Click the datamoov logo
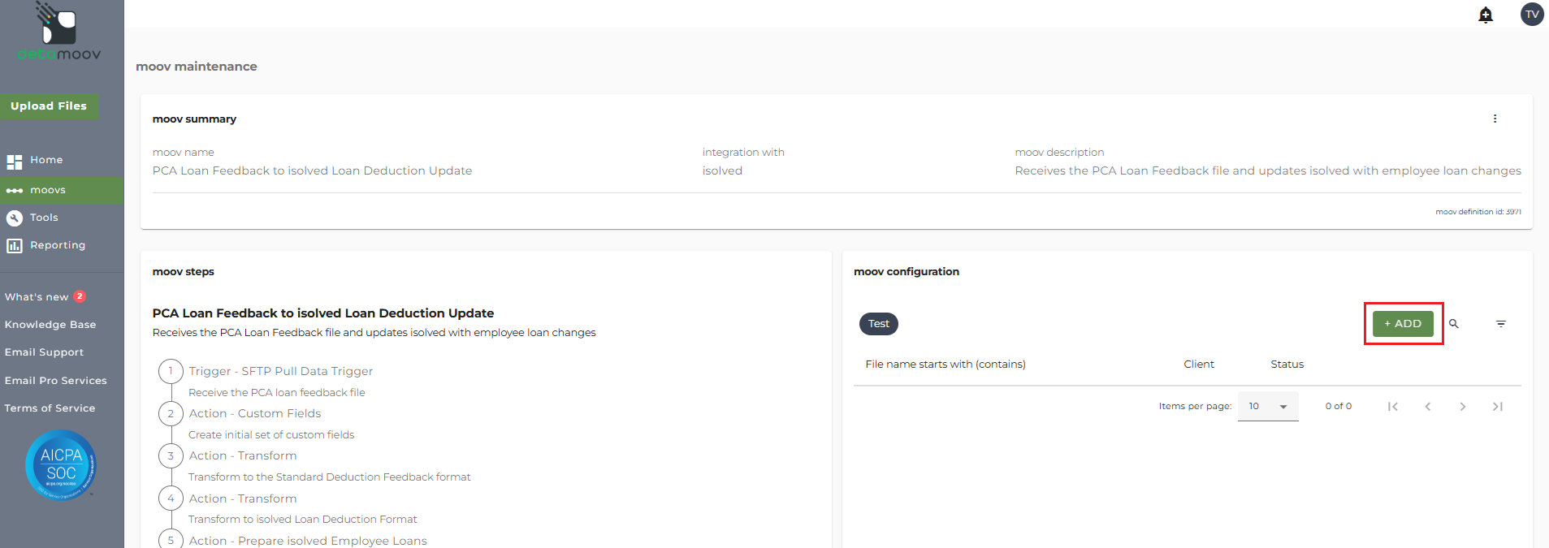The image size is (1549, 548). [x=59, y=32]
